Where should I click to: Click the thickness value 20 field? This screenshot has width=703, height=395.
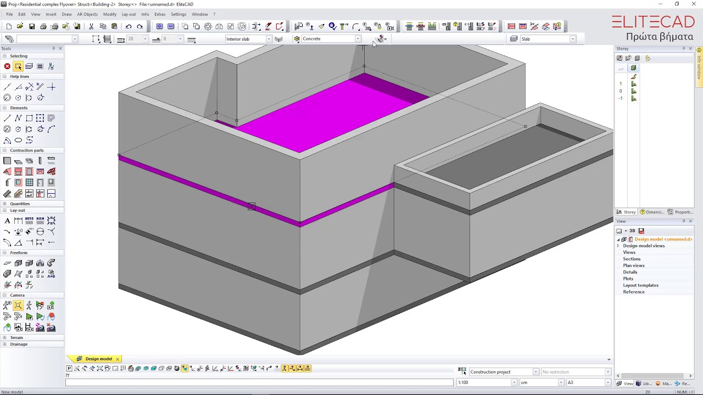click(137, 39)
